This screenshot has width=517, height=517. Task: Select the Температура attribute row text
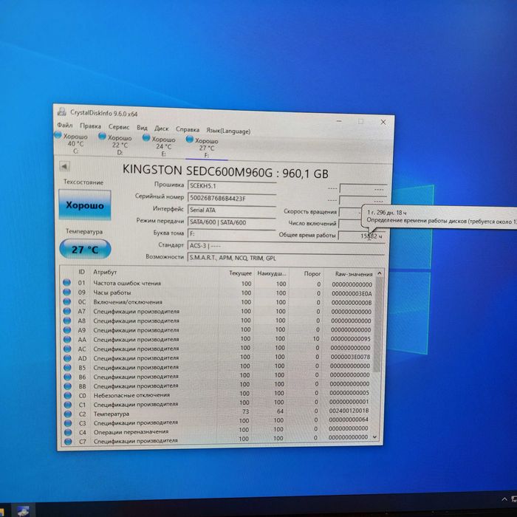pyautogui.click(x=112, y=414)
